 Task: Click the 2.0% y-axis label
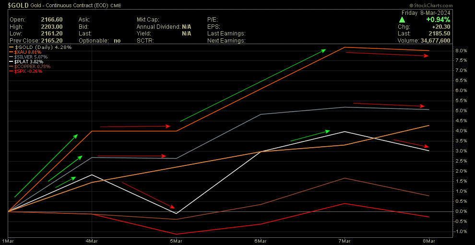click(x=461, y=171)
